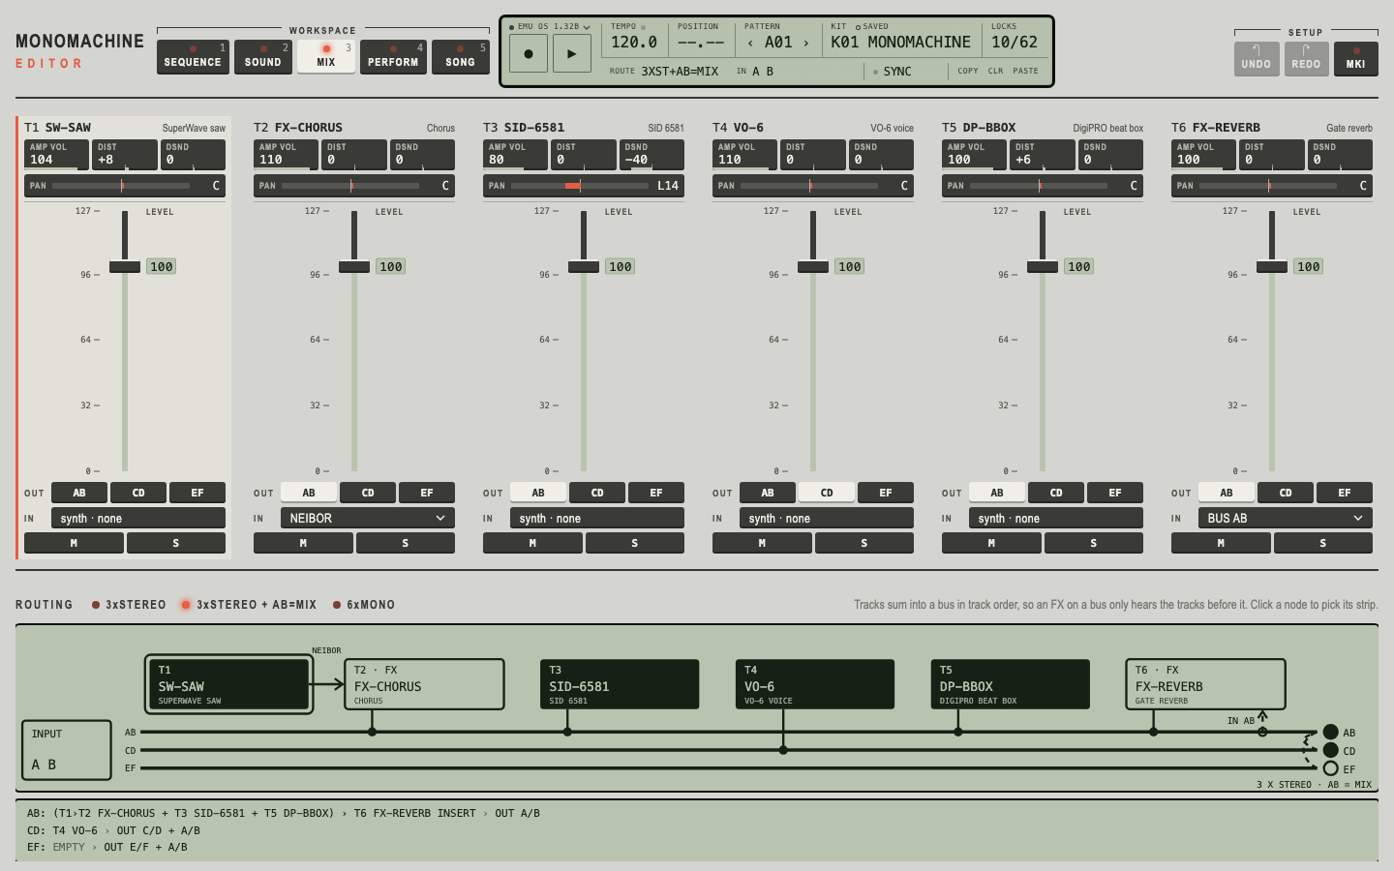Select the 3xSTEREO routing mode
Screen dimensions: 1394x871
coord(129,605)
